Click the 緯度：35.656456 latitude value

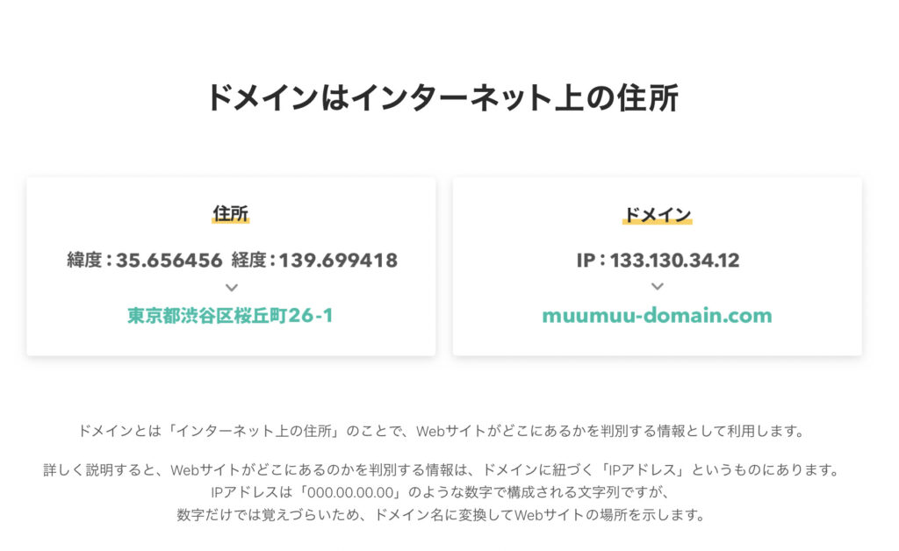tap(145, 261)
